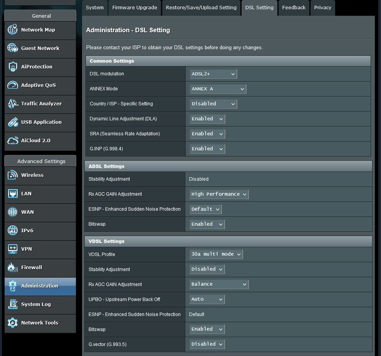Expand the ANNEX Mode dropdown
The height and width of the screenshot is (356, 381).
[218, 89]
